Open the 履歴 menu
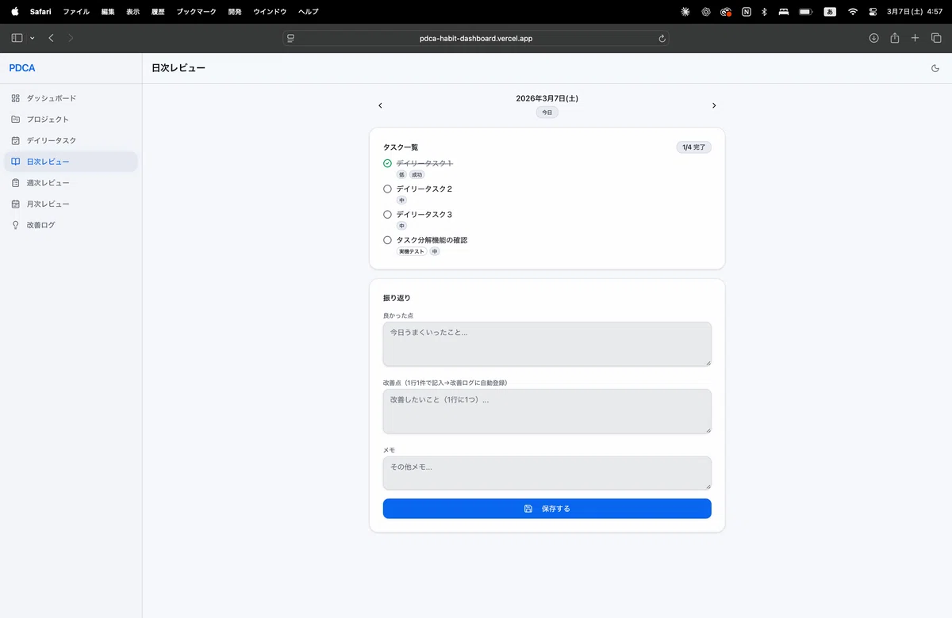The height and width of the screenshot is (618, 952). click(x=158, y=12)
